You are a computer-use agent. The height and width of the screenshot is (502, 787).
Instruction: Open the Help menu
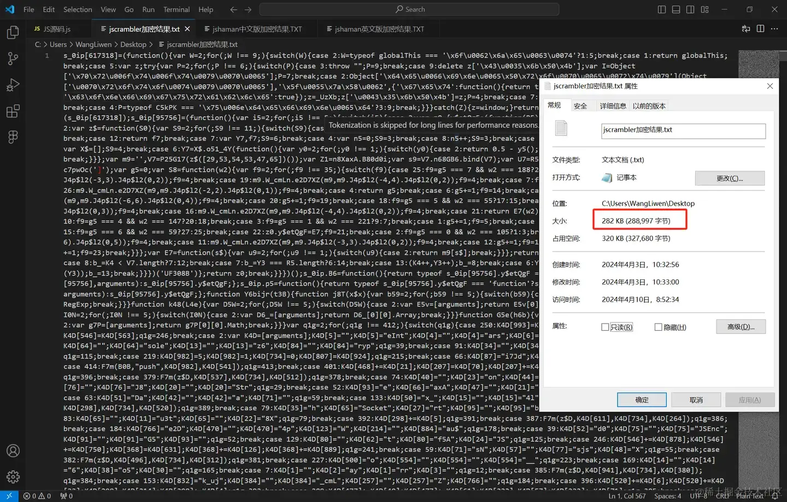[206, 9]
